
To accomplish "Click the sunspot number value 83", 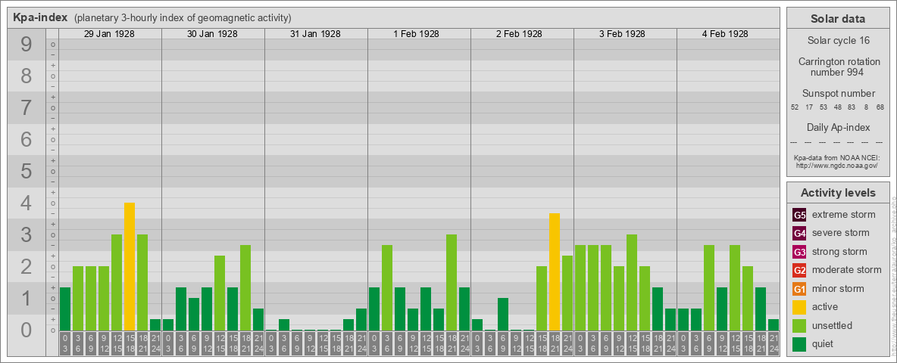I will tap(852, 107).
